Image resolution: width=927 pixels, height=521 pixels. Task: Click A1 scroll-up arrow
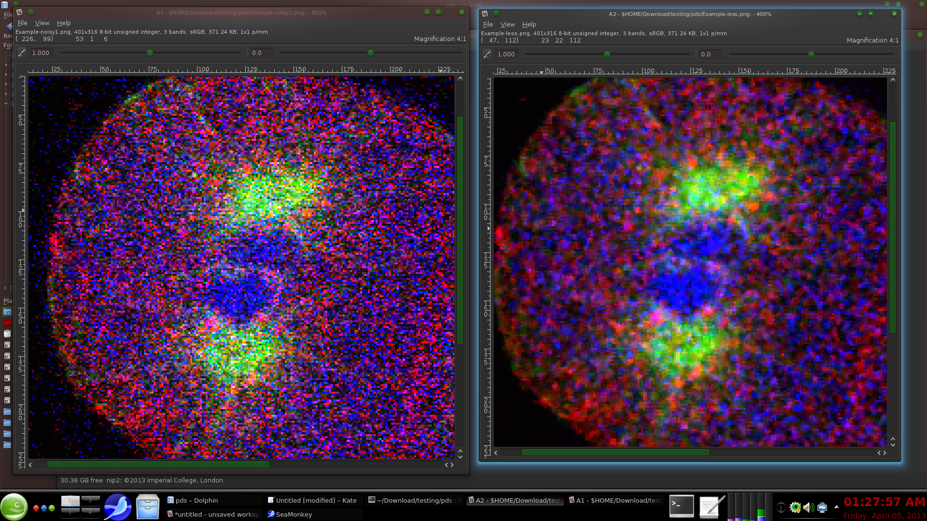[460, 78]
